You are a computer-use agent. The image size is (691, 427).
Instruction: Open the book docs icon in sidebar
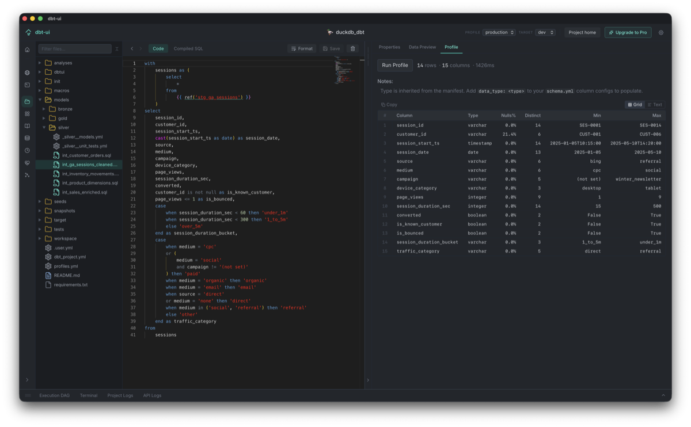[x=27, y=126]
